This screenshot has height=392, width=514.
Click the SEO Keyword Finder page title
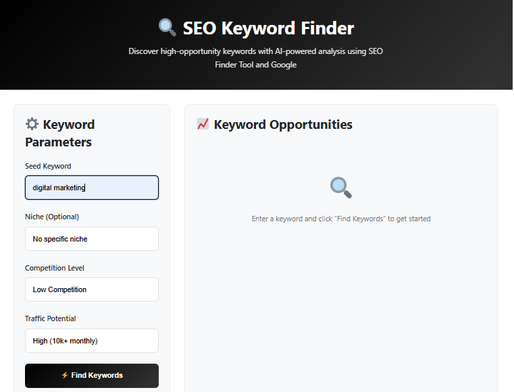pyautogui.click(x=268, y=28)
